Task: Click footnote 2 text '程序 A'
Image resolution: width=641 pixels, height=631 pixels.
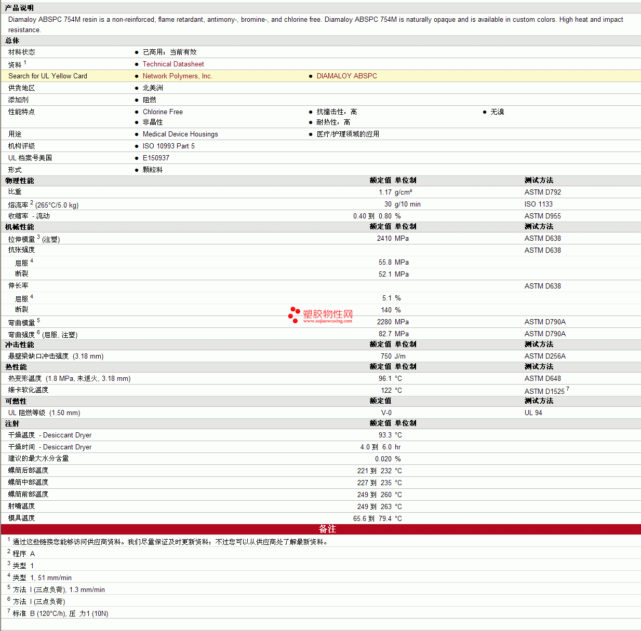Action: 24,554
